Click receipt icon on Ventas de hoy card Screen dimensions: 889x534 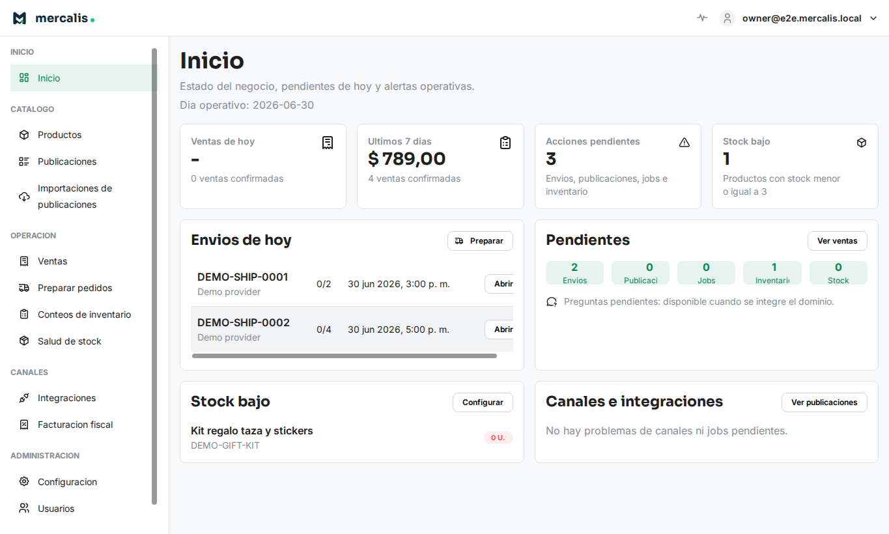click(328, 143)
